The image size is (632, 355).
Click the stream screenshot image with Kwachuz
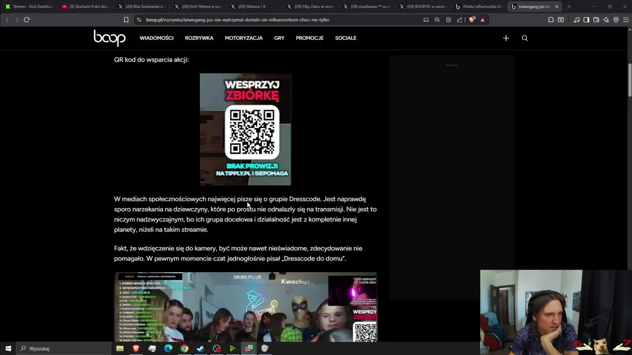pyautogui.click(x=246, y=307)
